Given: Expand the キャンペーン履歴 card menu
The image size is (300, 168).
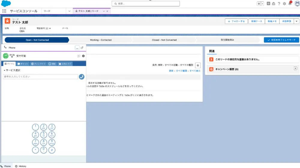Looking at the screenshot, I should 295,68.
